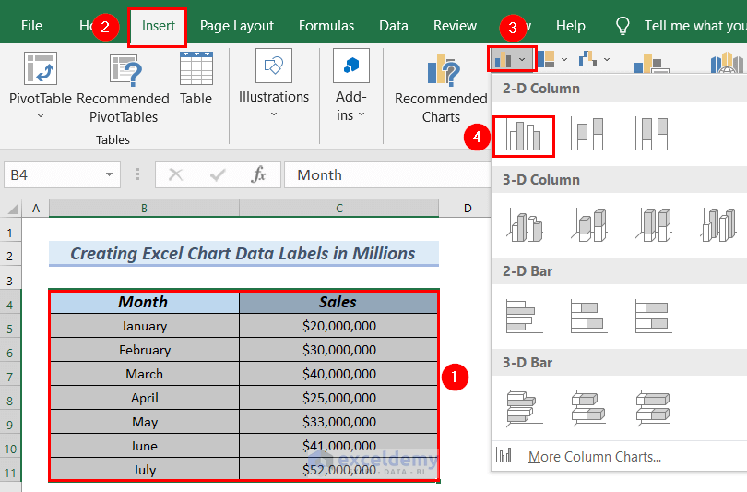Expand the PivotTable dropdown
The width and height of the screenshot is (747, 492).
coord(40,116)
